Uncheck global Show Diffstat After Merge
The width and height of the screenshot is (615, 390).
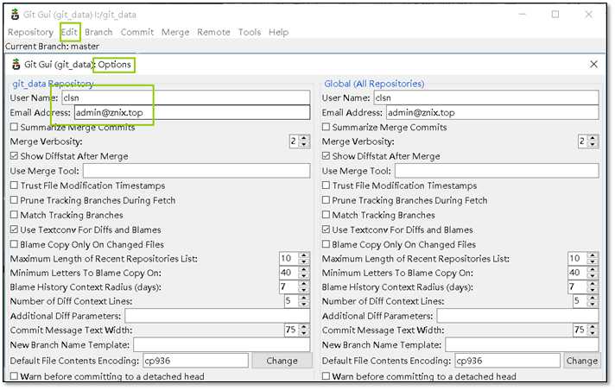pyautogui.click(x=326, y=156)
